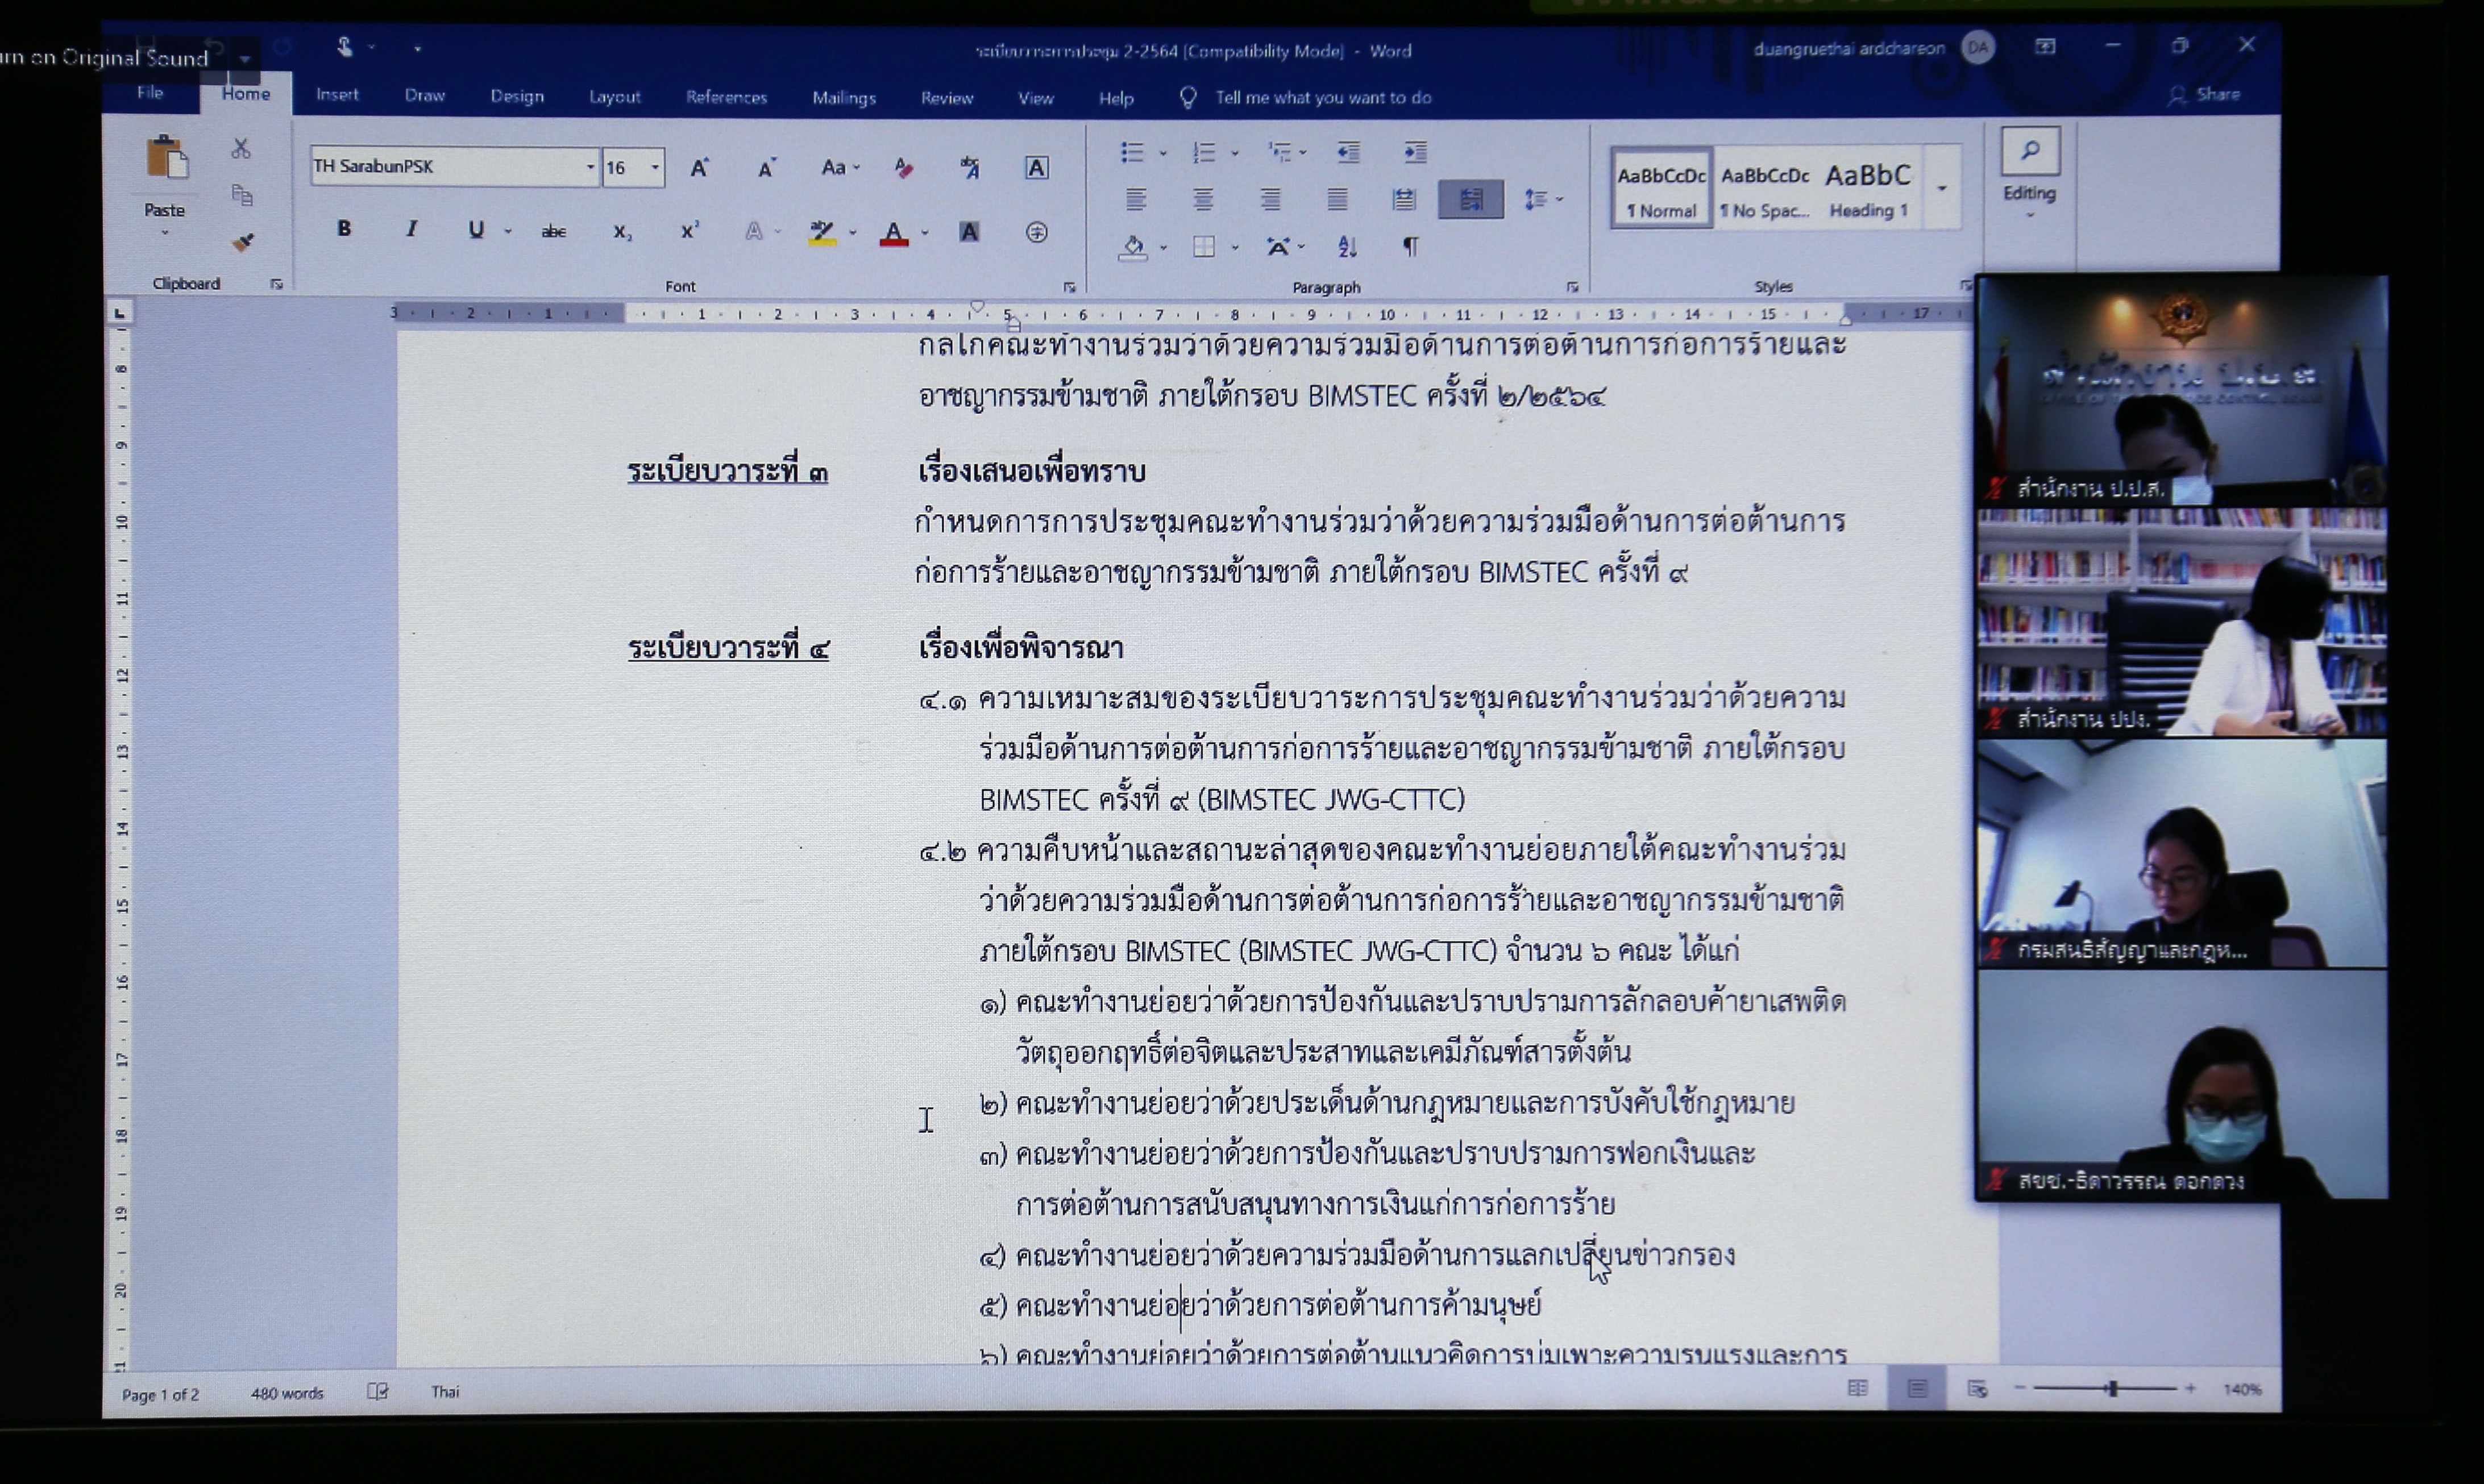
Task: Toggle bold formatting
Action: click(344, 229)
